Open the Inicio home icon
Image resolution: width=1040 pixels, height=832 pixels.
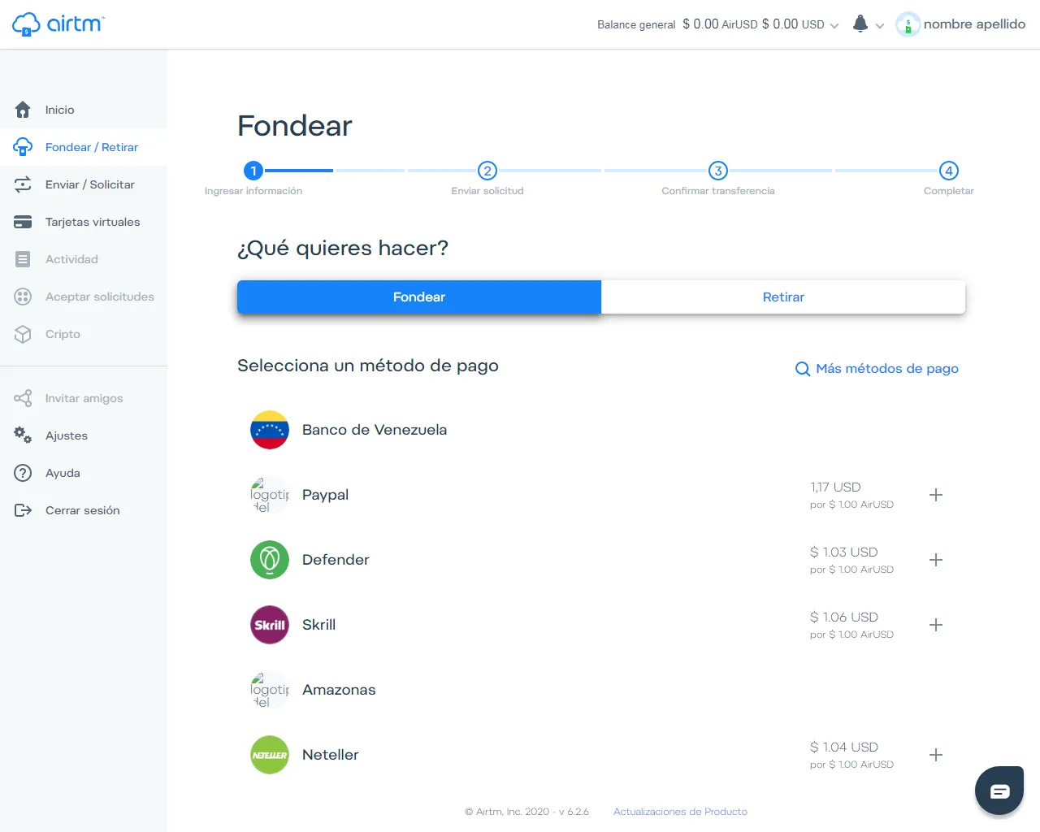point(23,110)
